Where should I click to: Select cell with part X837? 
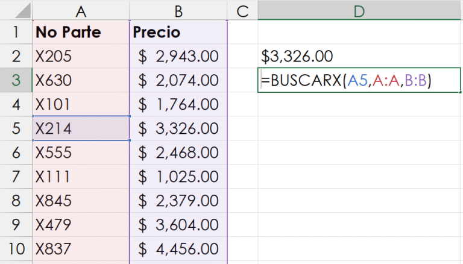click(x=81, y=248)
